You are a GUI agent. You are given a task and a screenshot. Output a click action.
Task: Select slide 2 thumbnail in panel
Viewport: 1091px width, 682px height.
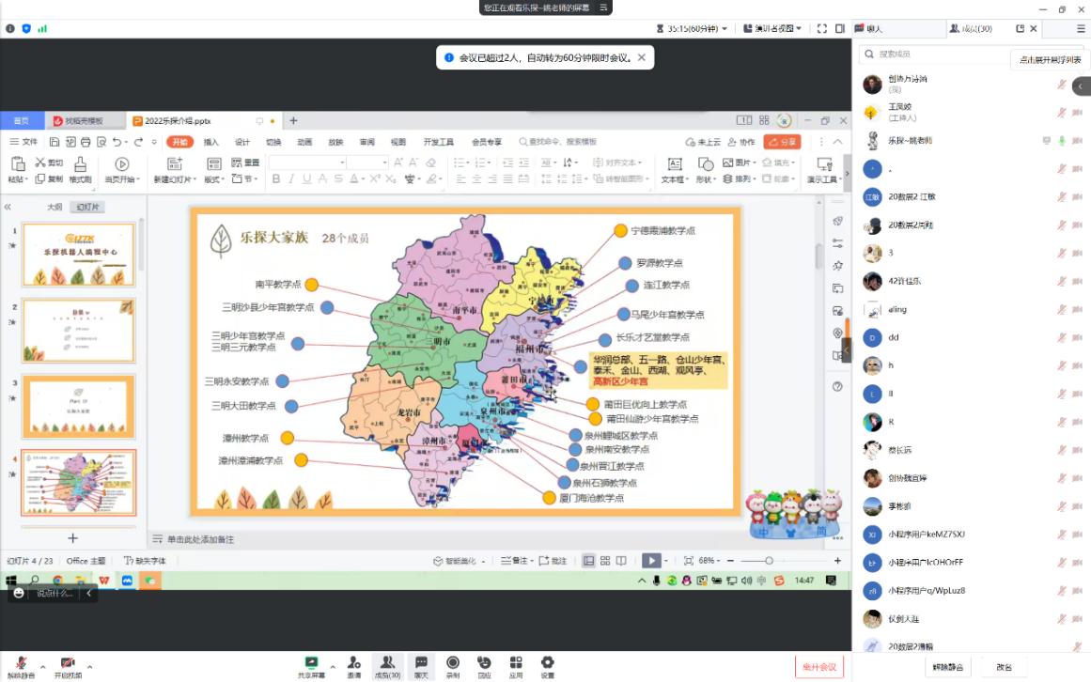point(79,331)
